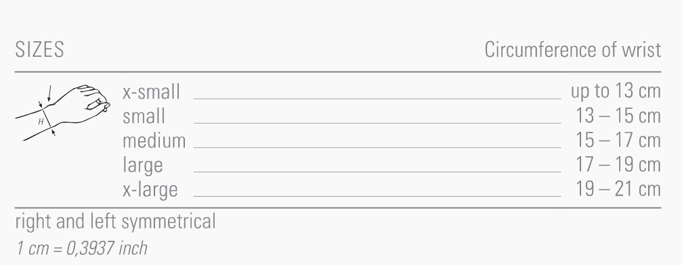Click the up to 13 cm value

pos(616,91)
